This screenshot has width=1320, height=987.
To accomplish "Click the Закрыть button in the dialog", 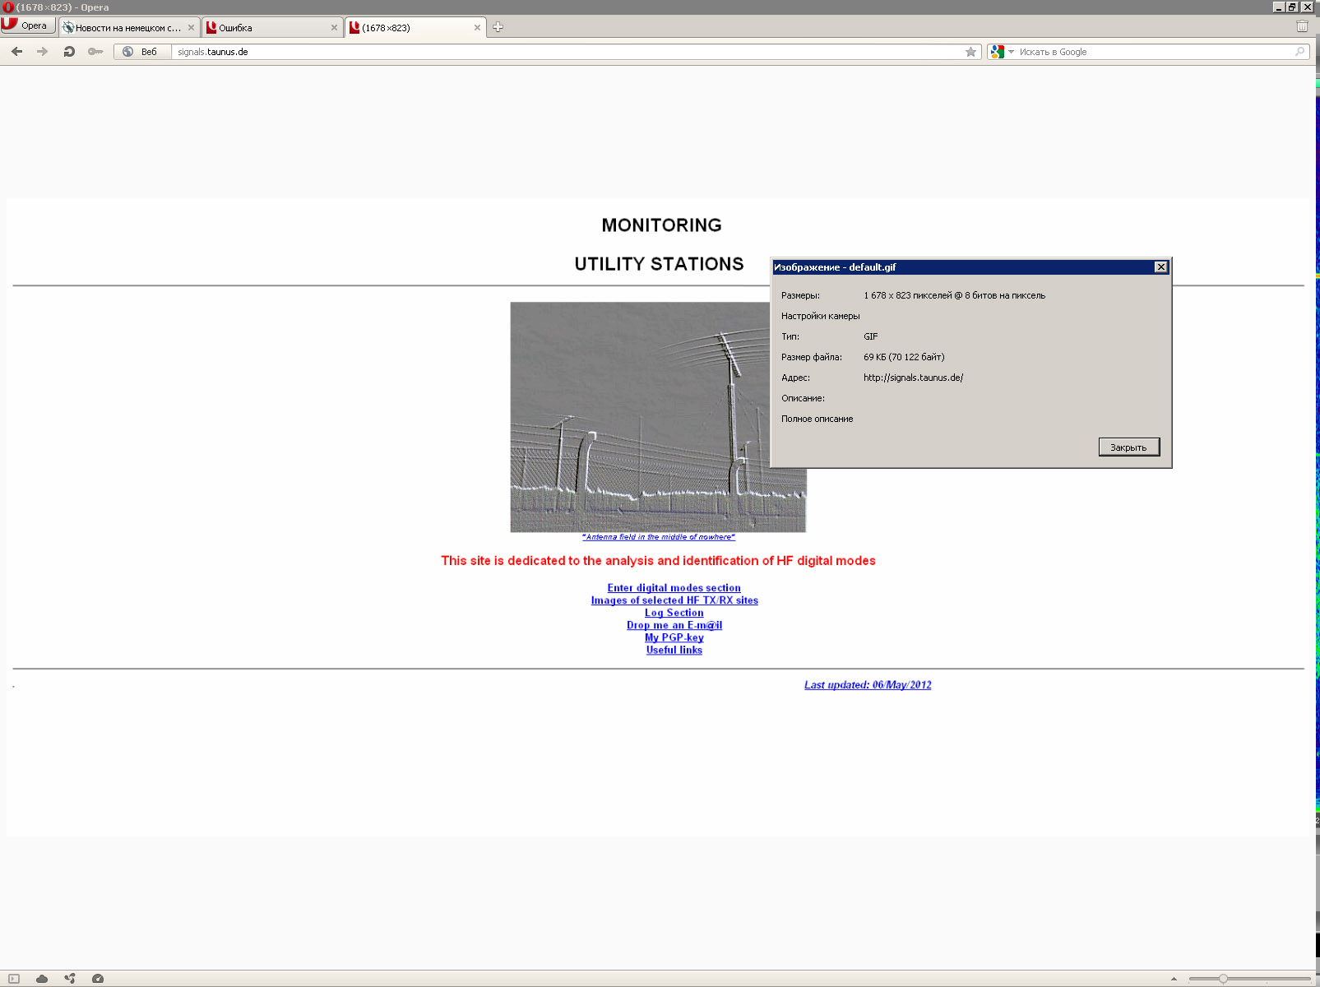I will tap(1128, 447).
